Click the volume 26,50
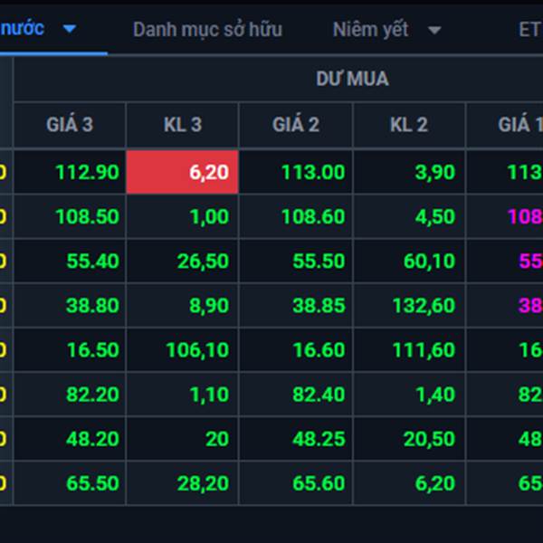 coord(203,261)
